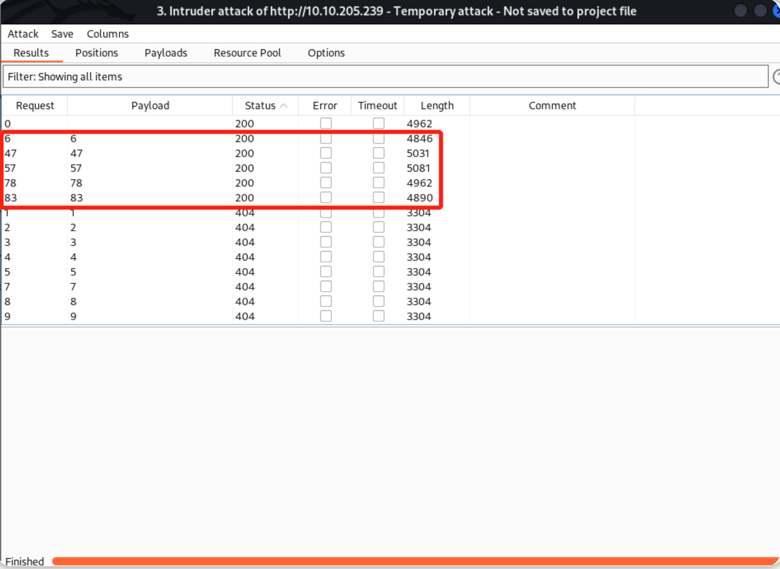Sort by the Timeout column header
780x569 pixels.
pos(378,105)
